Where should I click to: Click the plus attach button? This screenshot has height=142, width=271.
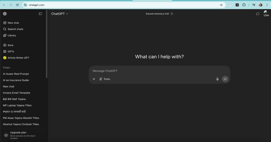(94, 79)
